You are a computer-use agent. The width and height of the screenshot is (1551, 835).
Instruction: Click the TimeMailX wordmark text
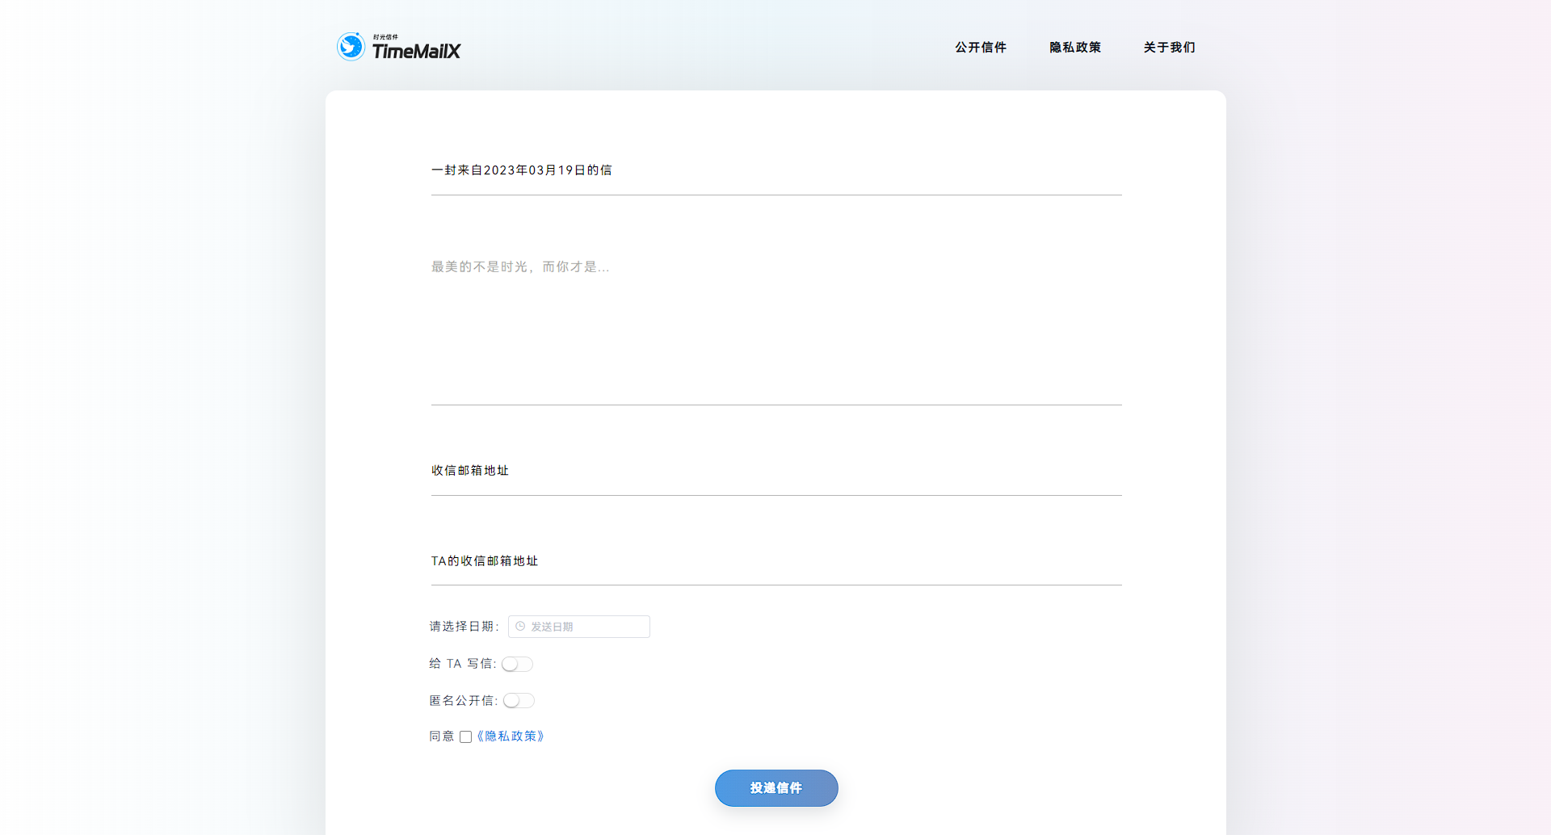coord(416,51)
